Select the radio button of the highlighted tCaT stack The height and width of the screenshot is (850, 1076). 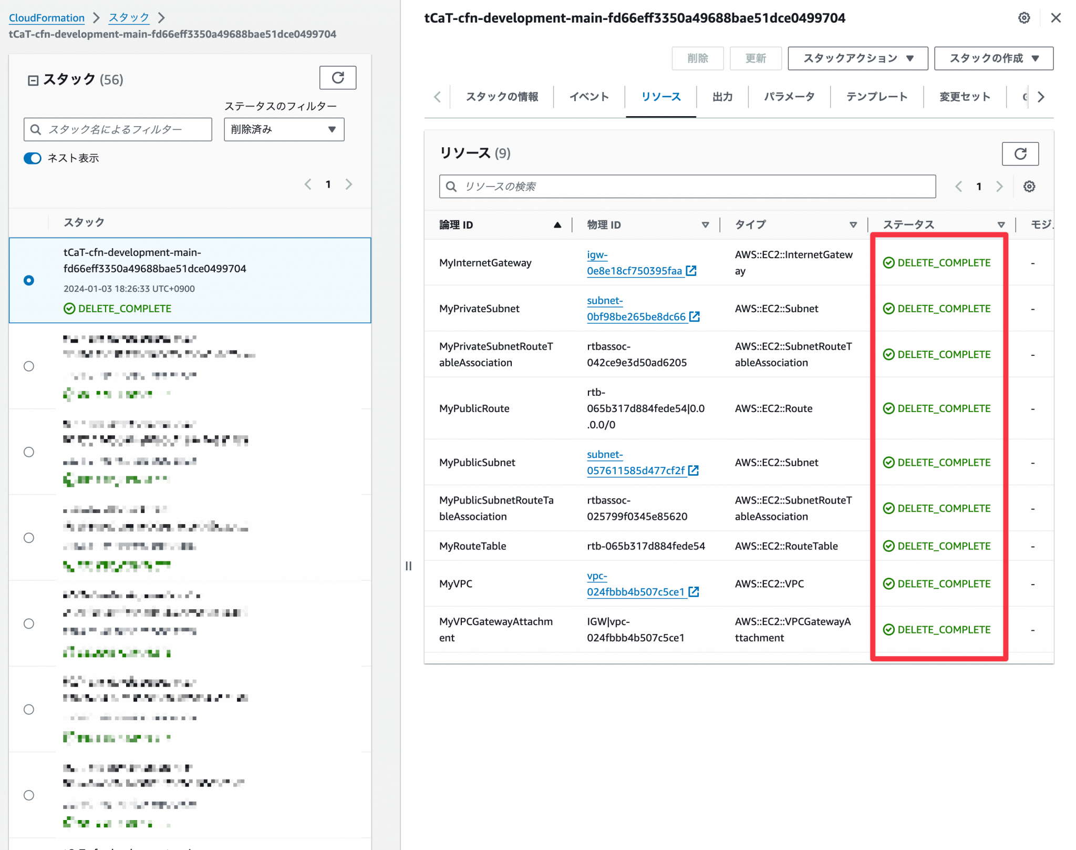(29, 280)
